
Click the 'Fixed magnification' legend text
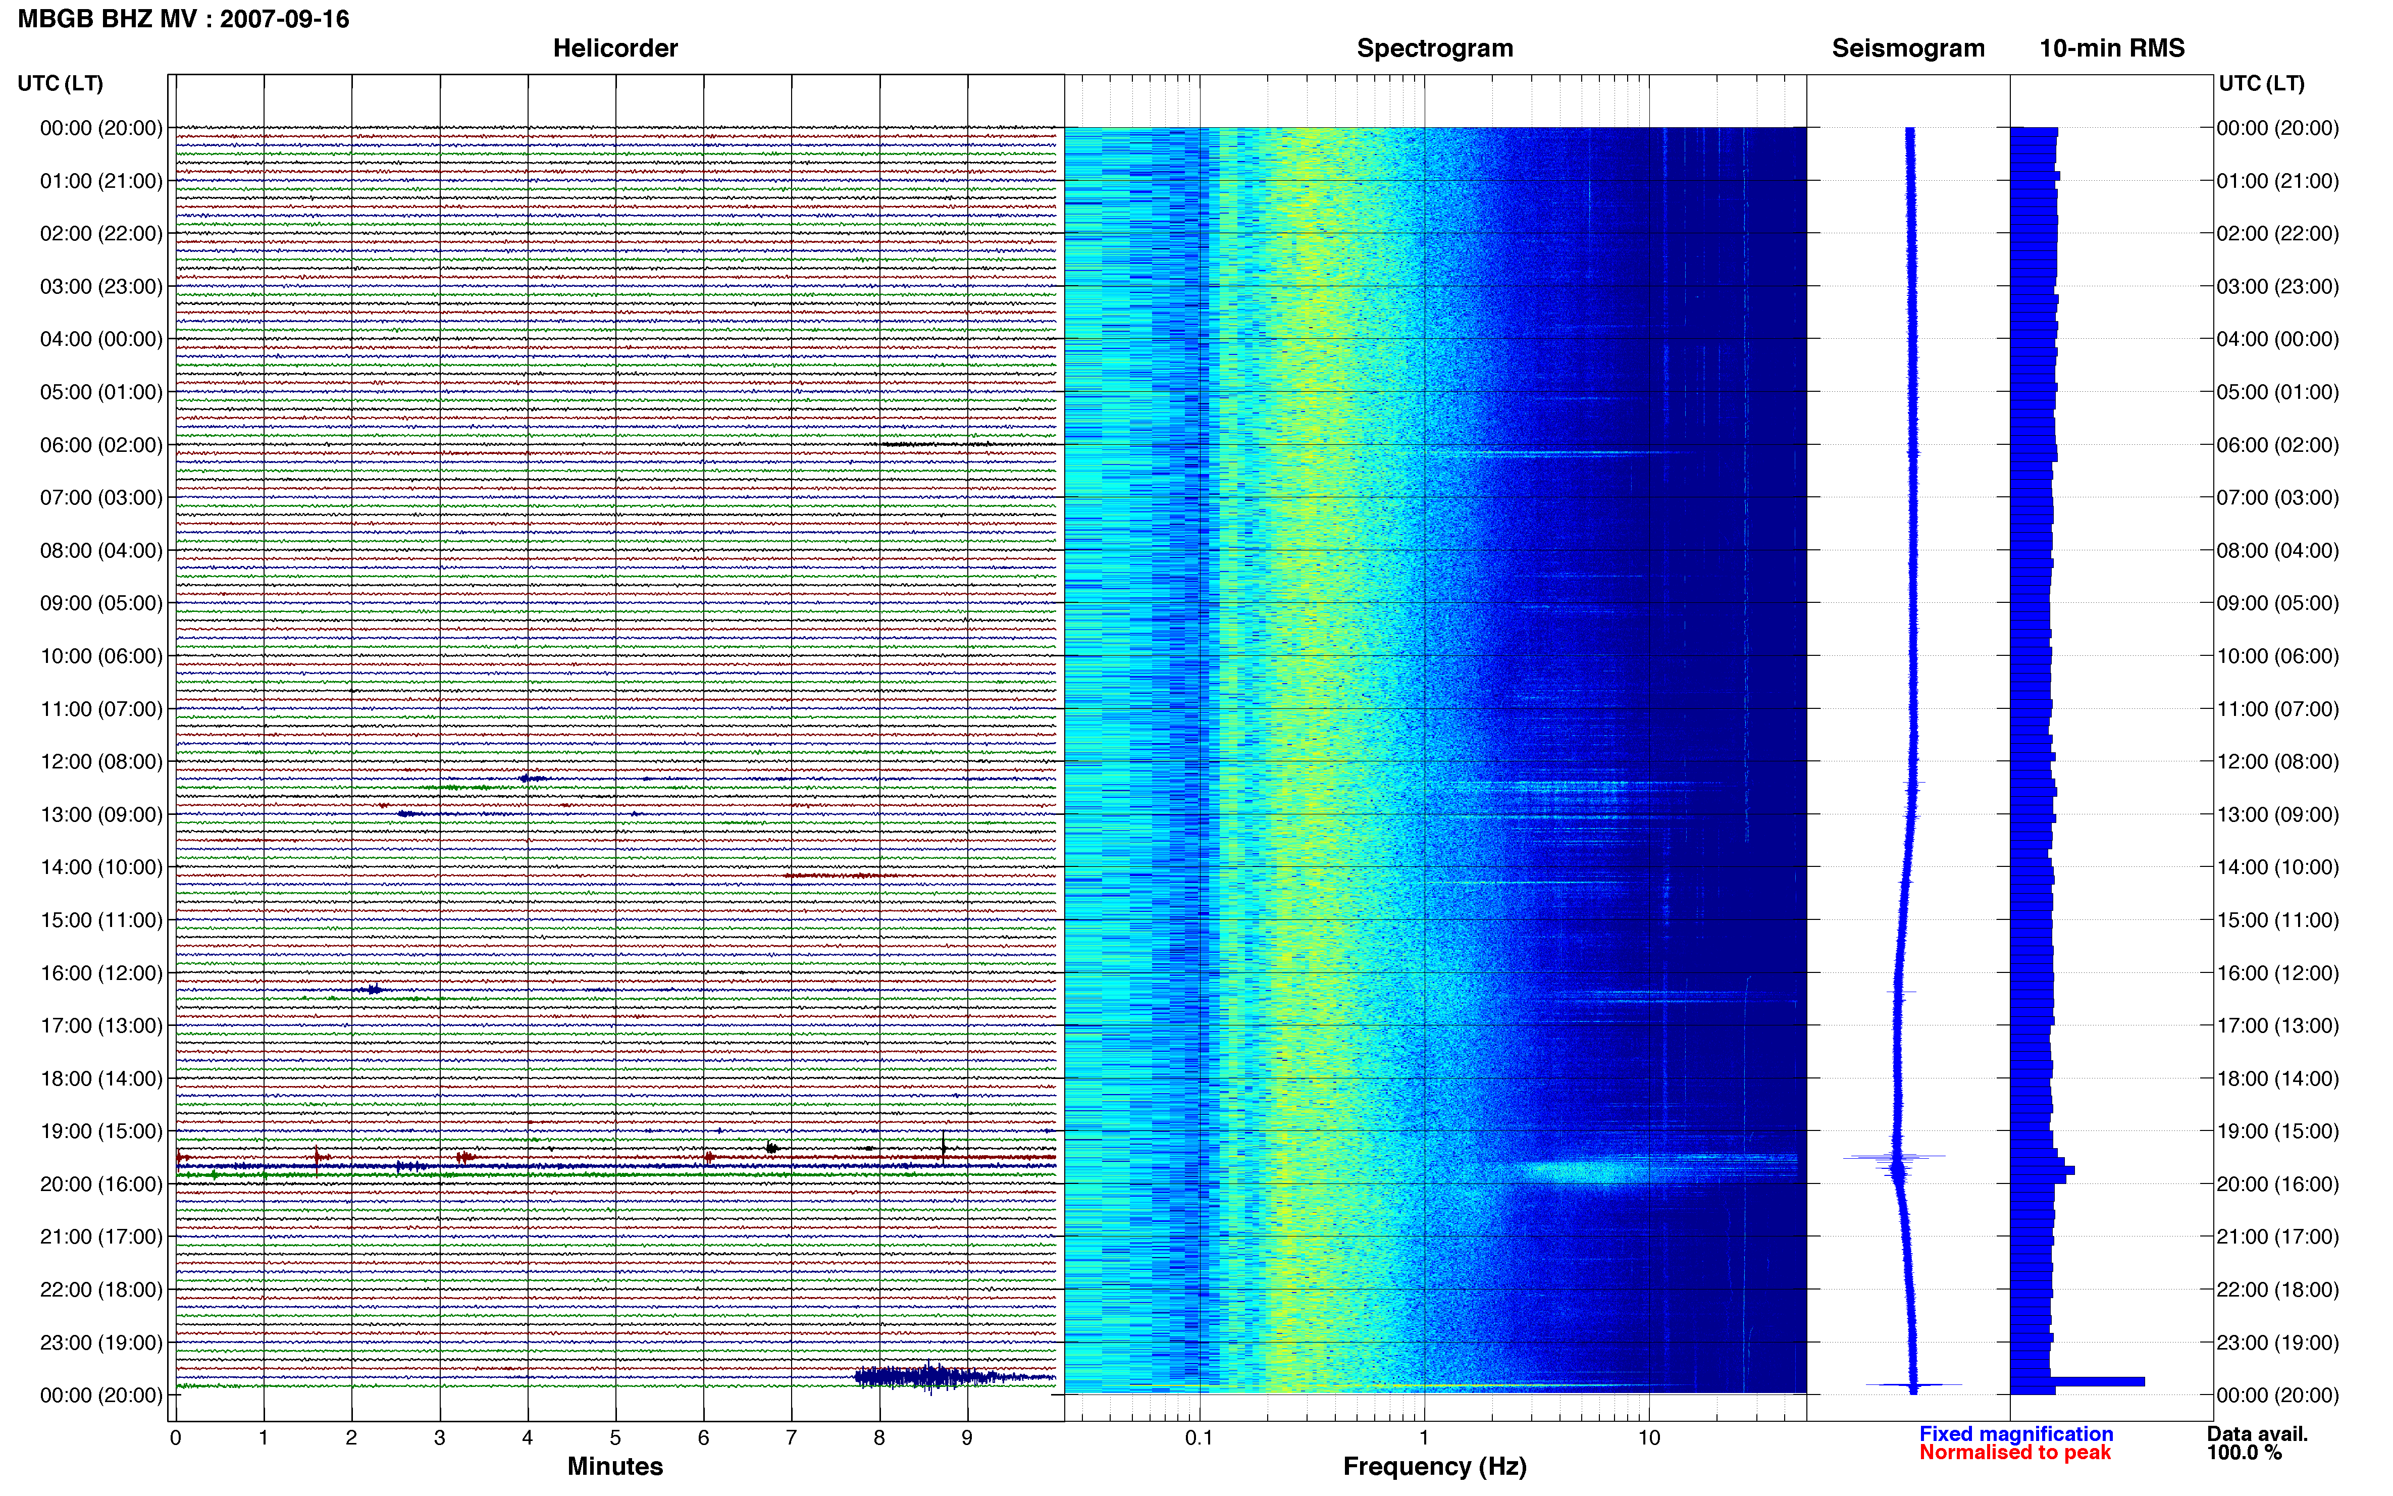pos(2016,1434)
